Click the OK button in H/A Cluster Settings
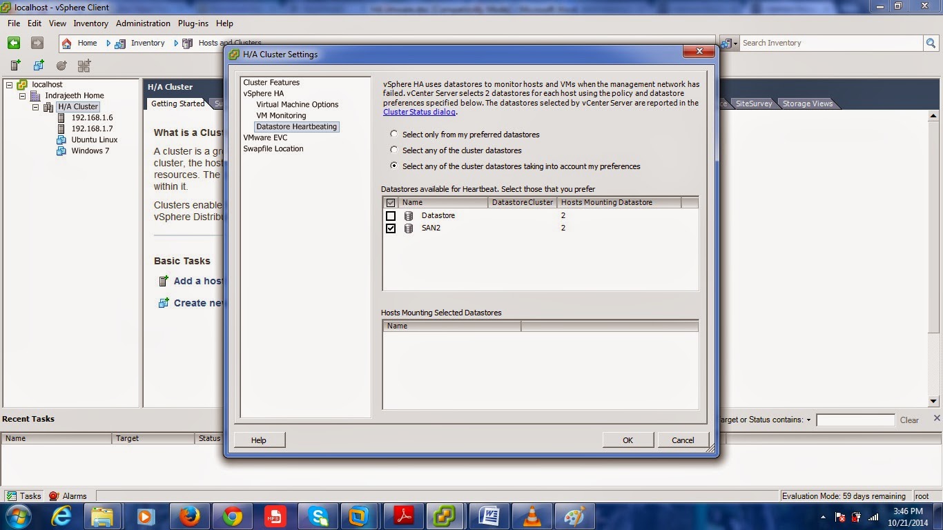This screenshot has height=530, width=943. tap(627, 440)
